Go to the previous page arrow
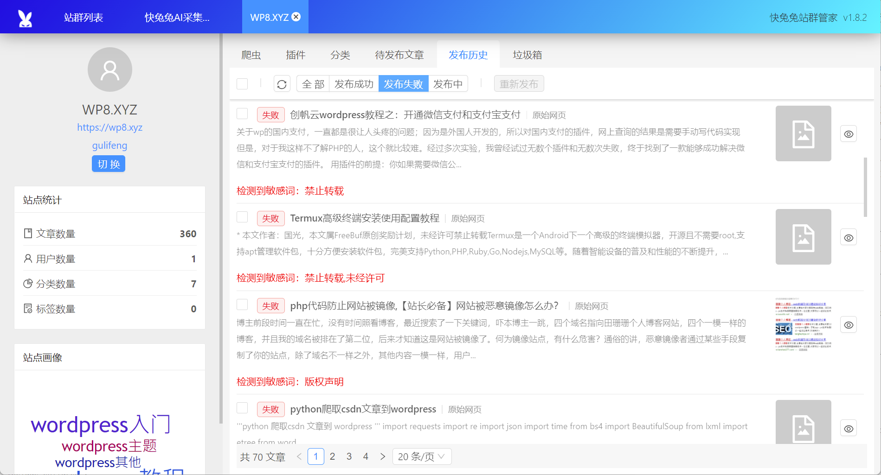Viewport: 881px width, 475px height. coord(299,456)
